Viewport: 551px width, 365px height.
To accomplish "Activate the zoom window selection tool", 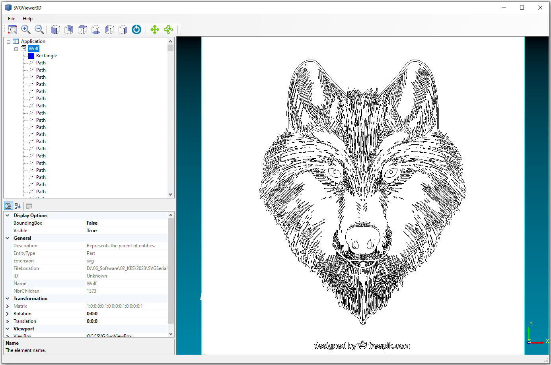I will tap(12, 29).
